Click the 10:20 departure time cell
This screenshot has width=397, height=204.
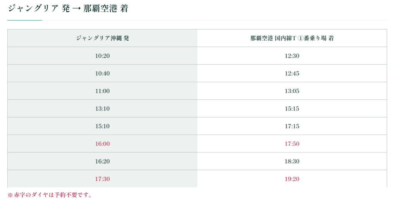pos(102,56)
